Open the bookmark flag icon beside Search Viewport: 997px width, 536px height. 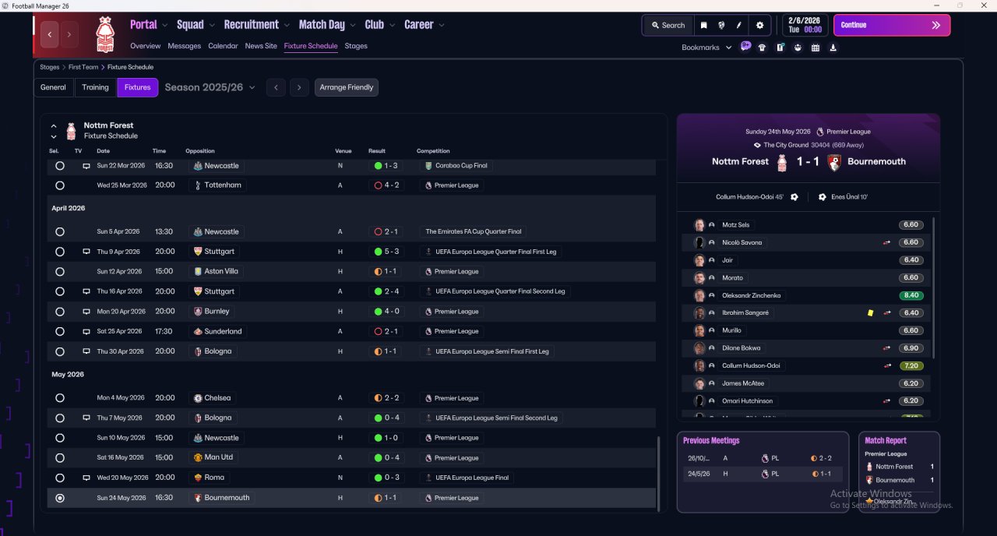coord(703,25)
